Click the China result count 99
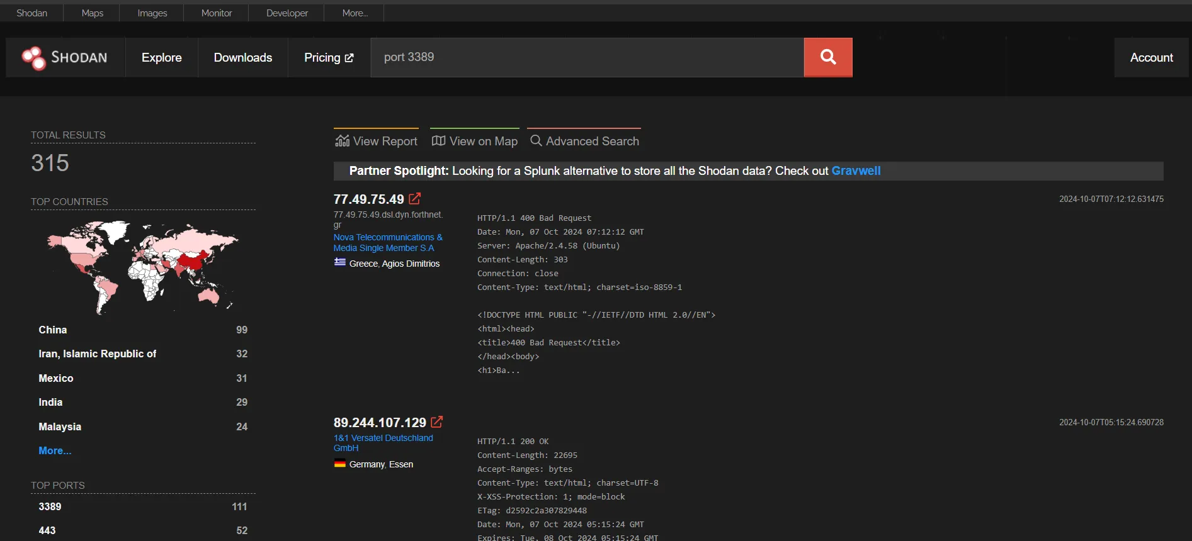 (x=242, y=330)
